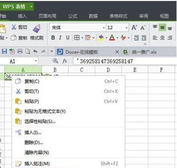Toggle Bold formatting

tap(53, 38)
